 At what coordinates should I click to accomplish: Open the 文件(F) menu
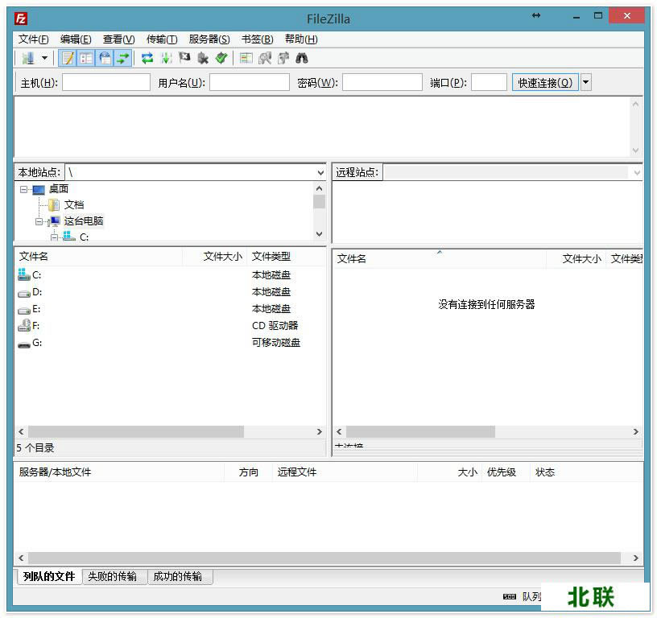click(x=34, y=39)
